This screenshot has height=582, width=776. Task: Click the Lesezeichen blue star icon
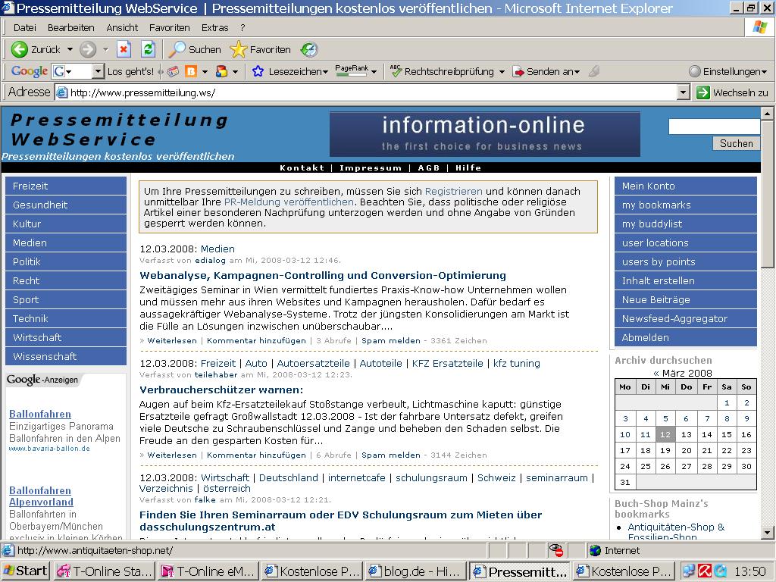[258, 71]
